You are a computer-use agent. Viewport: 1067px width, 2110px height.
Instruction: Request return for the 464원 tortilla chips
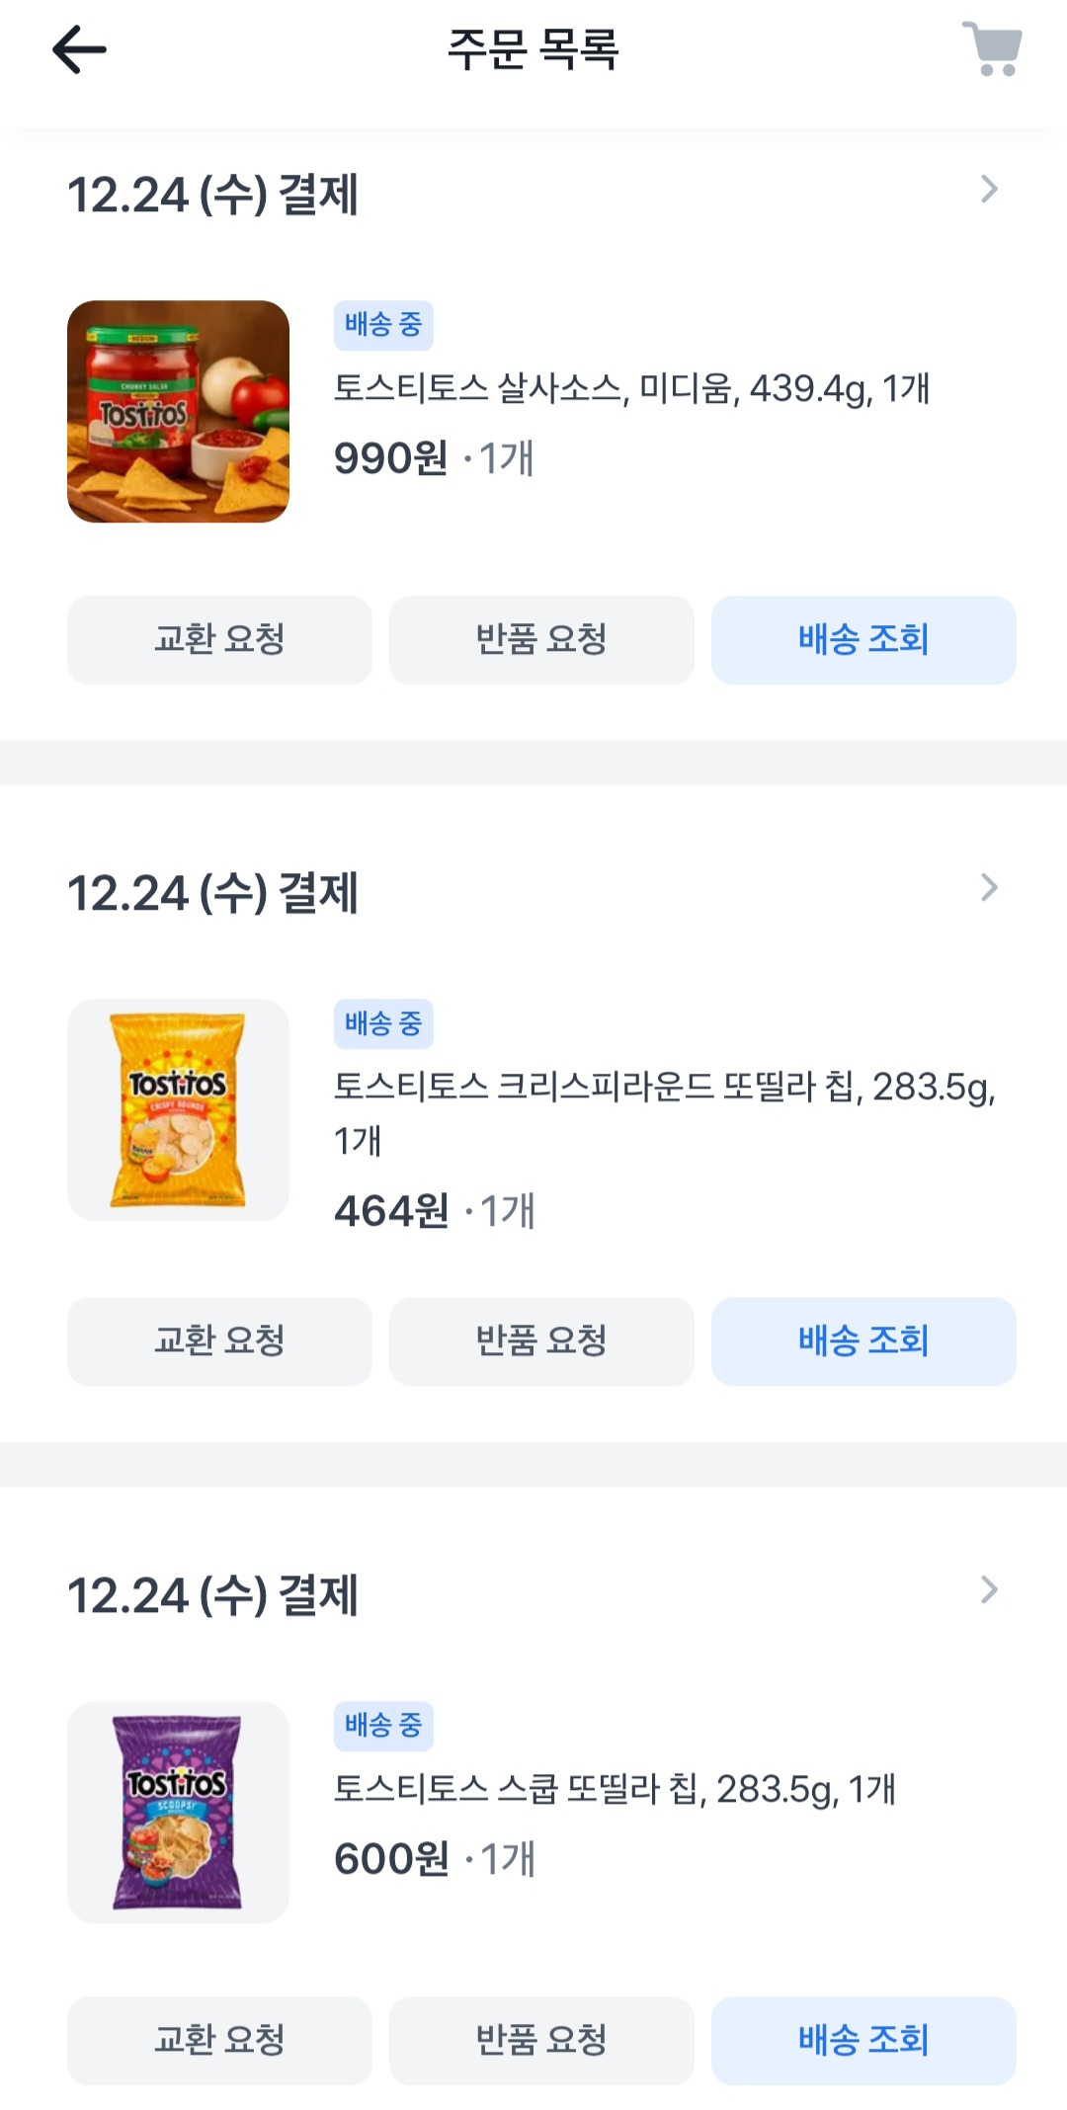pos(541,1341)
